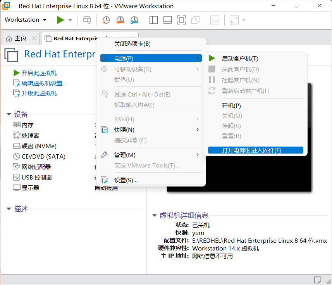The image size is (332, 285).
Task: Click the message log icon in status bar
Action: [x=317, y=280]
